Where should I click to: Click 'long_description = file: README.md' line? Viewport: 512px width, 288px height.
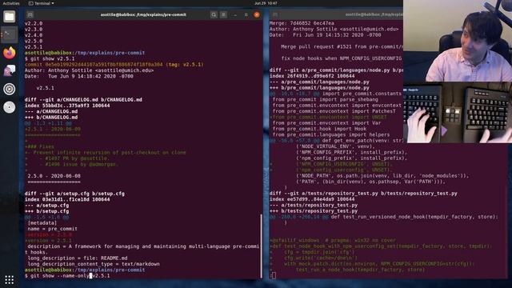[x=78, y=258]
